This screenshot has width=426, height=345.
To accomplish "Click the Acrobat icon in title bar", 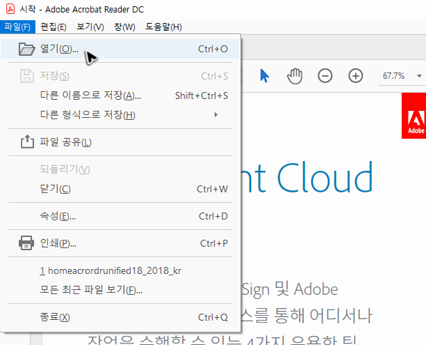I will coord(10,9).
